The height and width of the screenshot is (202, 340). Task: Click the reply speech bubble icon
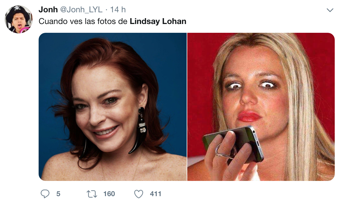point(45,194)
